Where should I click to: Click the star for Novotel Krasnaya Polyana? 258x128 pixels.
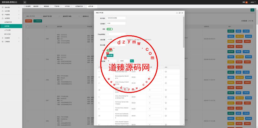pyautogui.click(x=166, y=124)
